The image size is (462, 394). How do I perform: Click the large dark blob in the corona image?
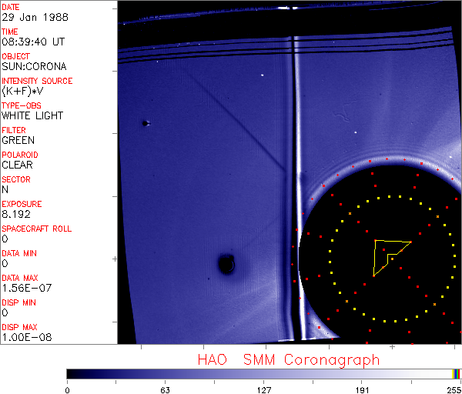click(x=226, y=265)
